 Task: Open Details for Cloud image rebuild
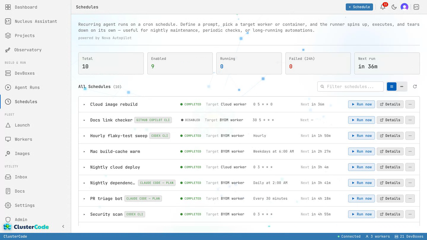pyautogui.click(x=390, y=104)
